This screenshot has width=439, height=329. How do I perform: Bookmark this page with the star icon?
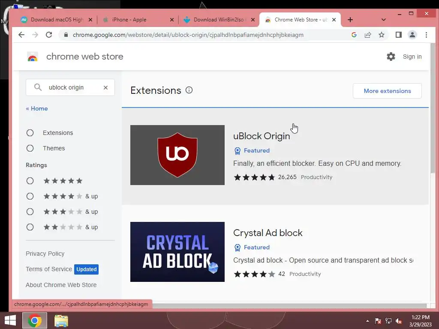[381, 35]
